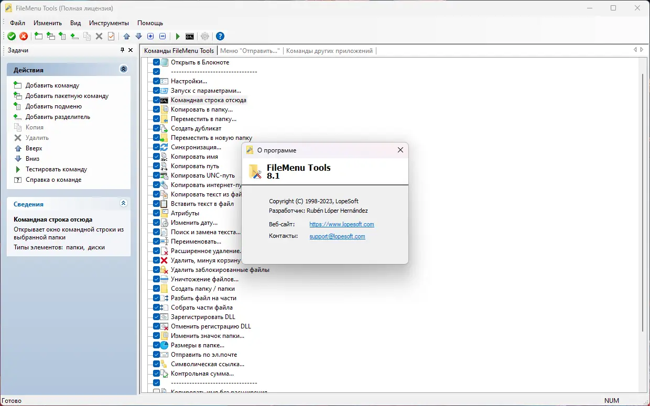Click the pie chart icon of Размеры в папке
The height and width of the screenshot is (406, 650).
coord(164,345)
